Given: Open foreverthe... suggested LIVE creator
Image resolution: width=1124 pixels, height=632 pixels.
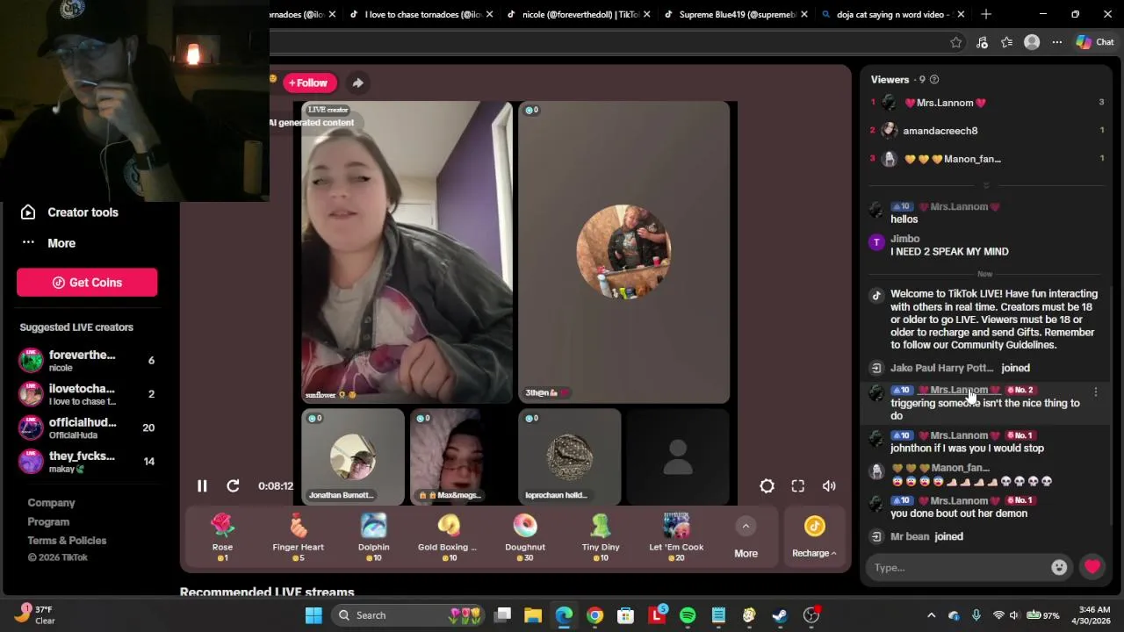Looking at the screenshot, I should (x=87, y=361).
